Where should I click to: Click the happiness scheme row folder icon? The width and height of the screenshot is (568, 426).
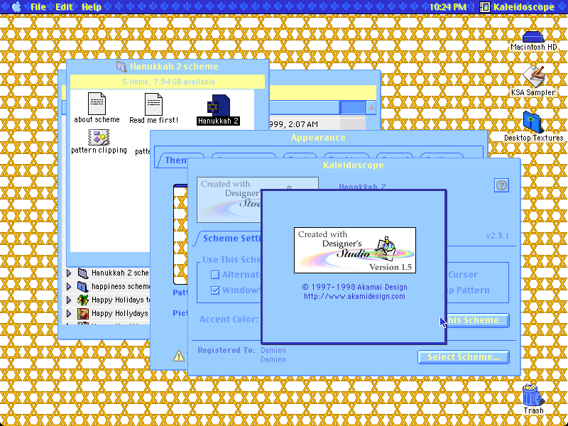(83, 287)
